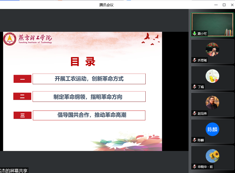Select 丁娟's cartoon avatar

point(212,76)
